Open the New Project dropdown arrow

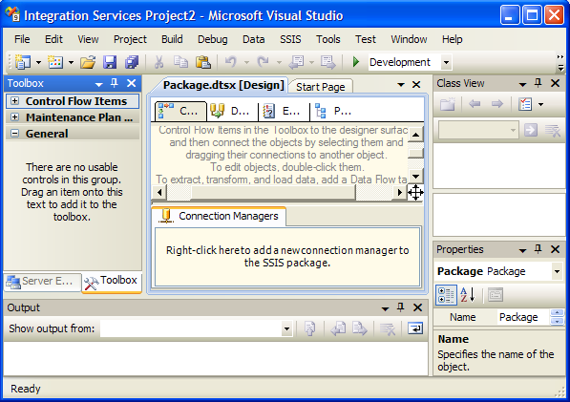point(38,62)
